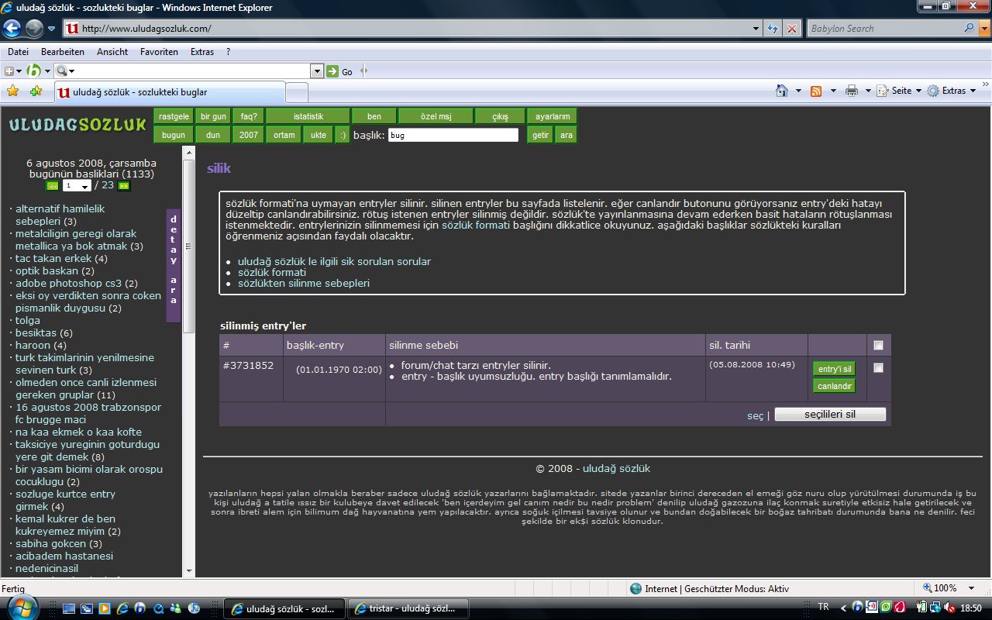
Task: Tick the checkbox for entry #3731852
Action: [x=878, y=368]
